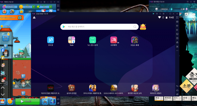The height and width of the screenshot is (106, 197).
Task: Click install APK in the front sidebar
Action: tap(177, 38)
